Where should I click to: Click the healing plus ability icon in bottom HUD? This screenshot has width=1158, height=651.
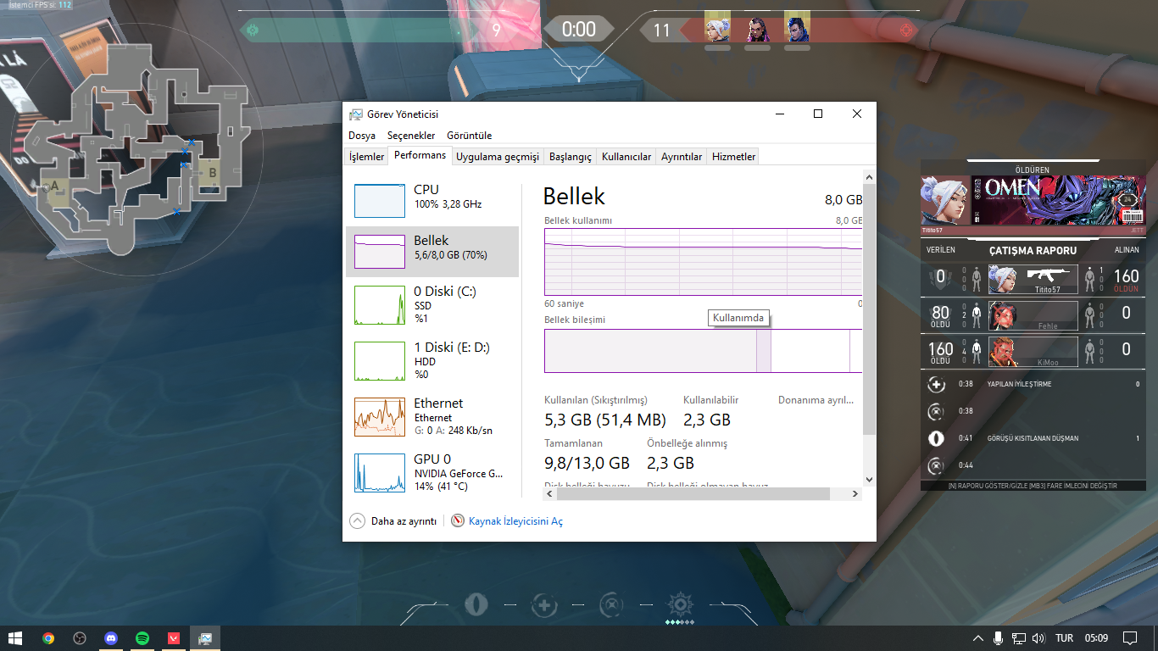click(543, 605)
